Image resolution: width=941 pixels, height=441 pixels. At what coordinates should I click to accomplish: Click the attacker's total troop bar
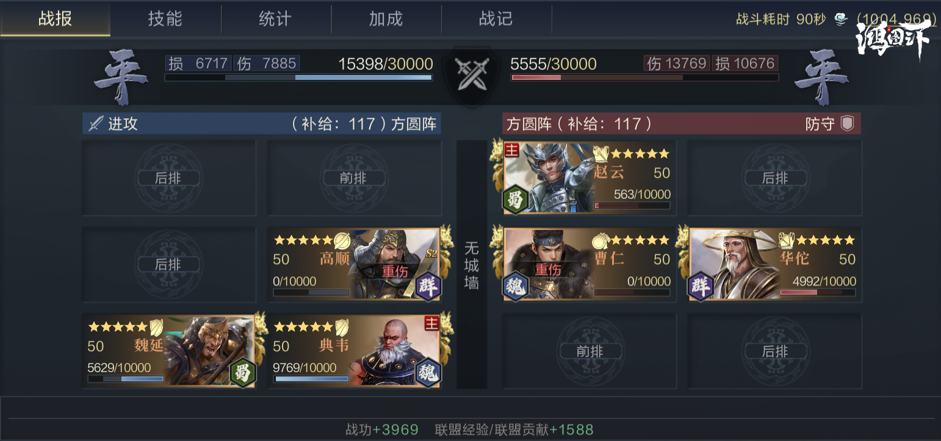click(x=298, y=77)
